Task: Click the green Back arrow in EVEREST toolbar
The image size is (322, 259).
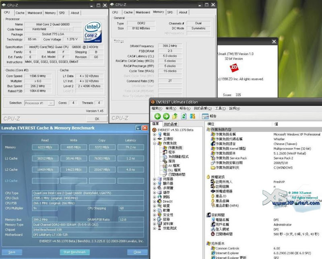Action: click(x=157, y=116)
